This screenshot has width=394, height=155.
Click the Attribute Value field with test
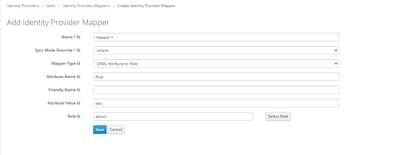[216, 103]
